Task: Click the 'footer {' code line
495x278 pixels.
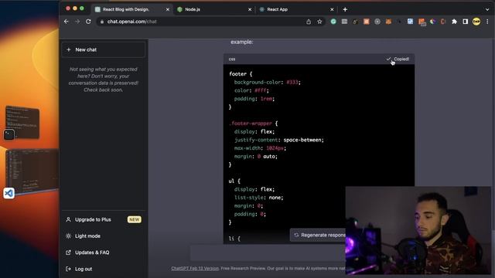Action: pyautogui.click(x=241, y=74)
